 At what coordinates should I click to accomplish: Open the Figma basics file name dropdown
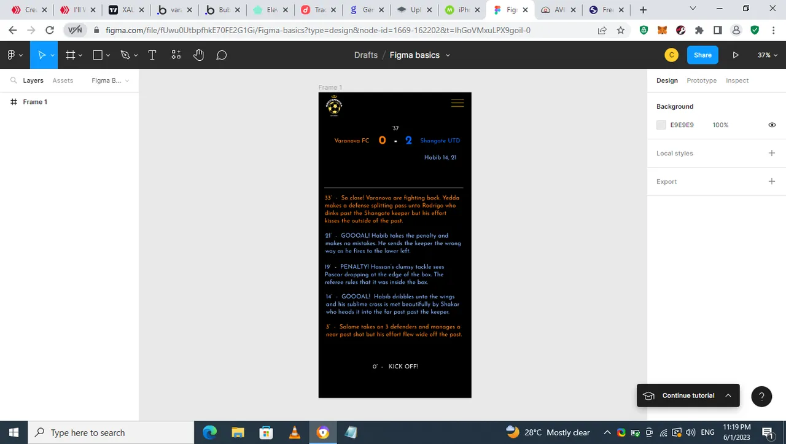pos(448,55)
